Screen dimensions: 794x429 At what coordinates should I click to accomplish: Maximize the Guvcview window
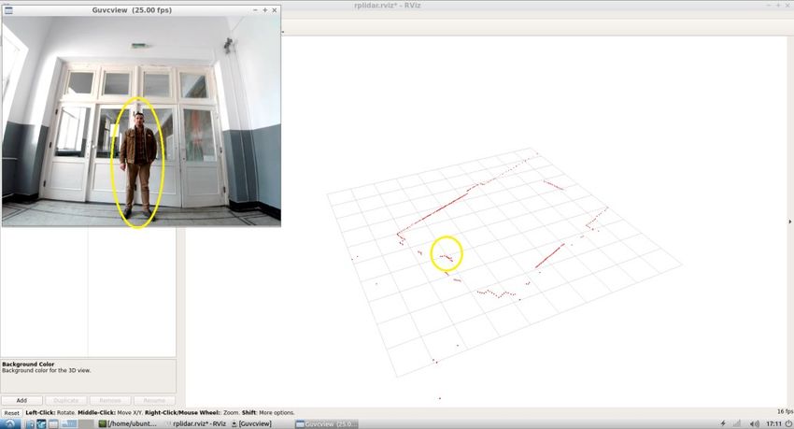click(x=265, y=10)
